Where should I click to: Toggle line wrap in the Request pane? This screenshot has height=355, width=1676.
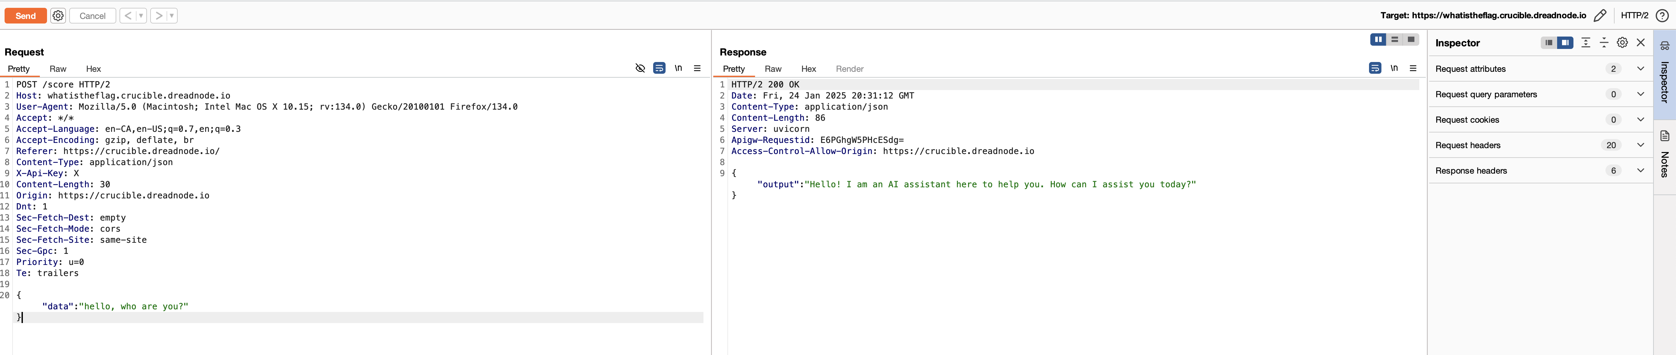tap(659, 68)
